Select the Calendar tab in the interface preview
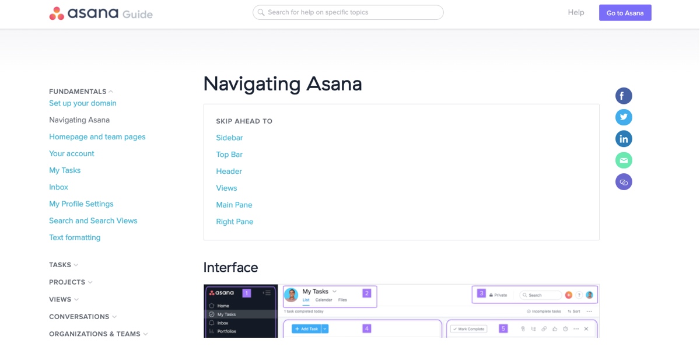This screenshot has height=350, width=700. click(324, 300)
